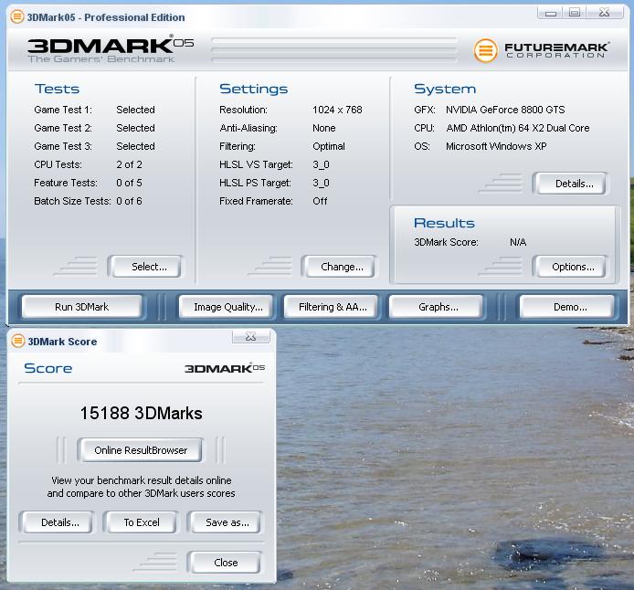Open the Settings Change... dialog
This screenshot has height=590, width=634.
click(x=339, y=267)
